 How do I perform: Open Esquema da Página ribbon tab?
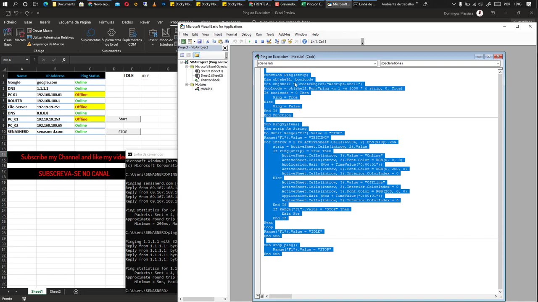(74, 22)
